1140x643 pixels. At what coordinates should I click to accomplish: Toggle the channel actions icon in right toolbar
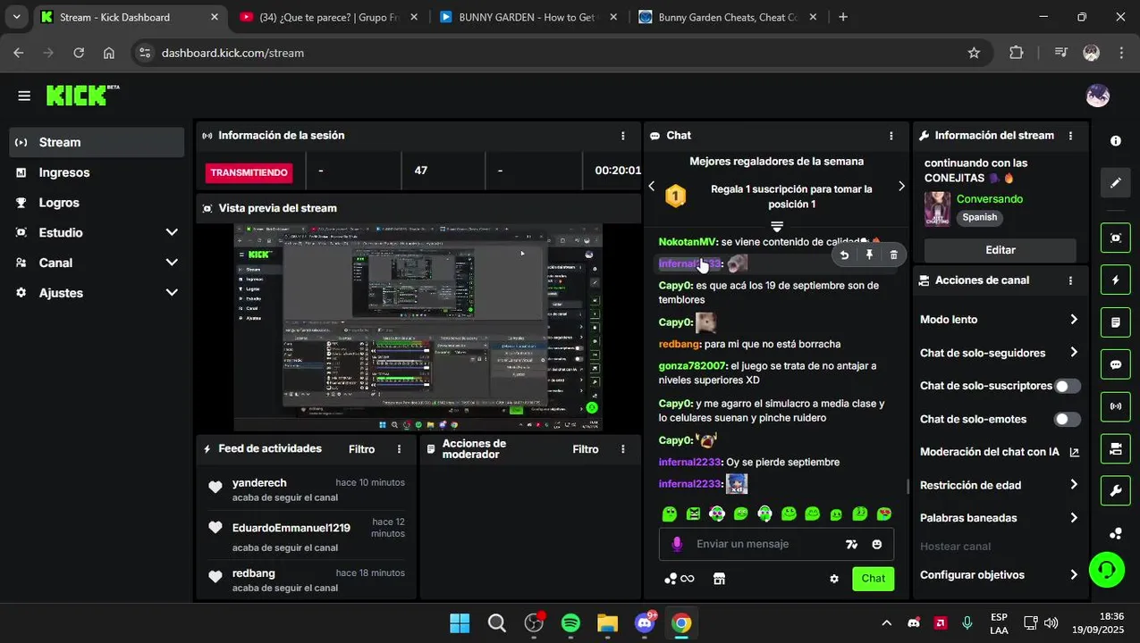pyautogui.click(x=1116, y=448)
